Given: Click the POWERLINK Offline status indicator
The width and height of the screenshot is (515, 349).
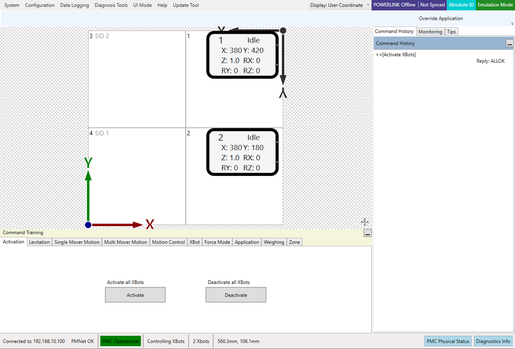Looking at the screenshot, I should (394, 5).
